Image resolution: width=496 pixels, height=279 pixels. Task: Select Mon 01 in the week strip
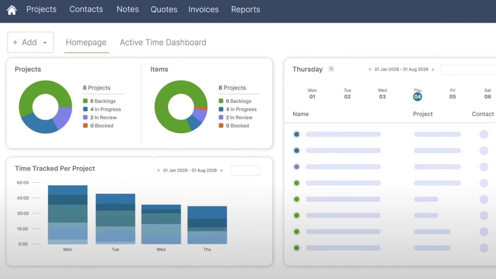312,94
